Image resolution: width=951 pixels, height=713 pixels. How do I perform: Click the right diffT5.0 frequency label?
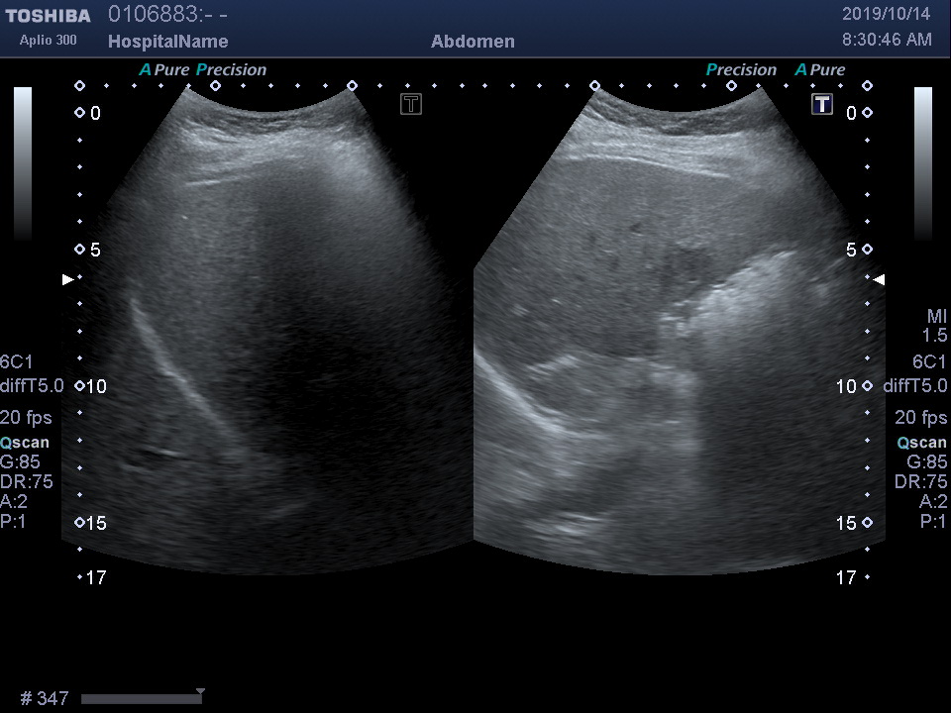(914, 385)
